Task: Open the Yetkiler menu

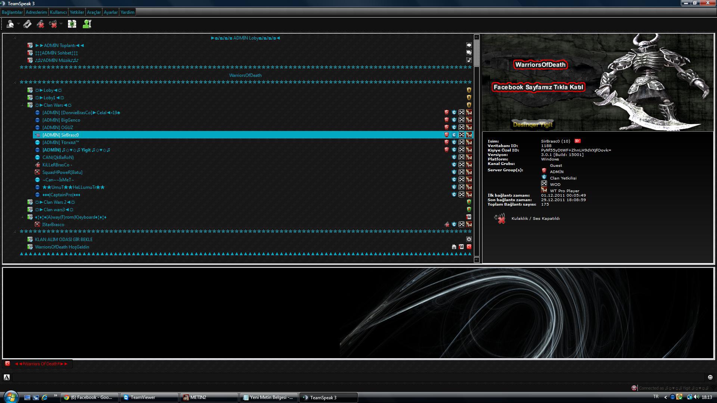Action: point(77,12)
